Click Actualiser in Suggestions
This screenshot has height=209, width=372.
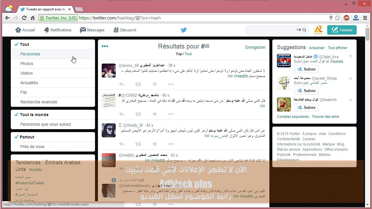pyautogui.click(x=317, y=48)
